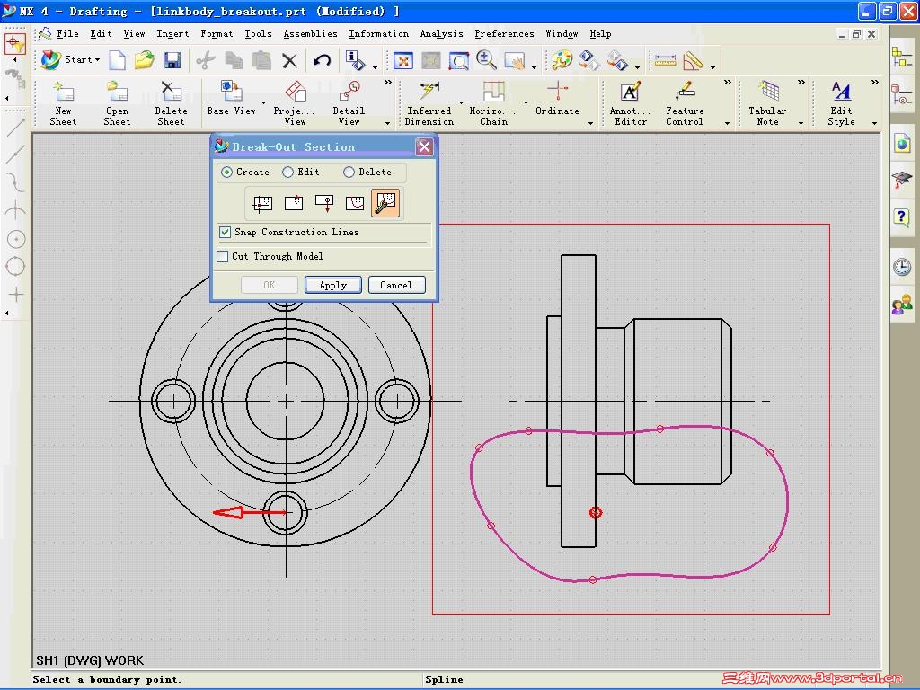Click the boundary spline center point marker

pos(596,513)
